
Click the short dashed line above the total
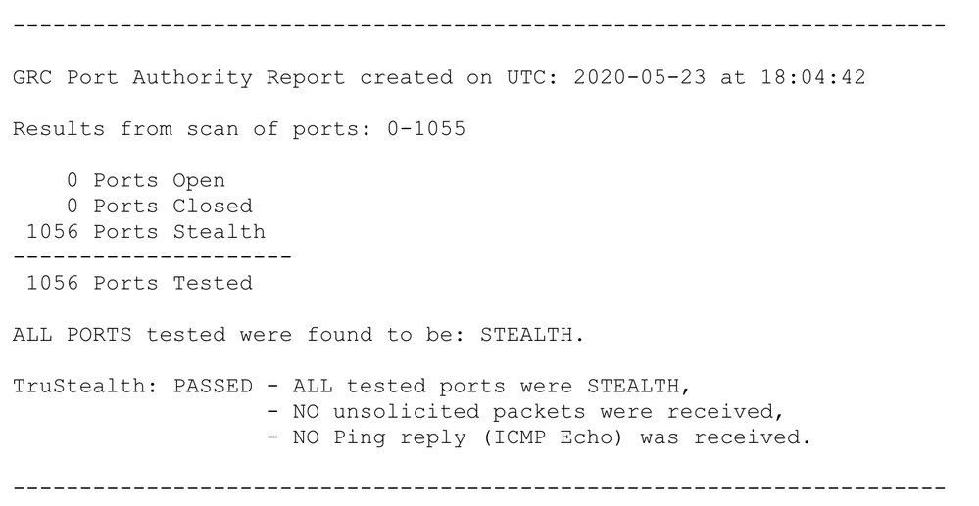[x=152, y=257]
